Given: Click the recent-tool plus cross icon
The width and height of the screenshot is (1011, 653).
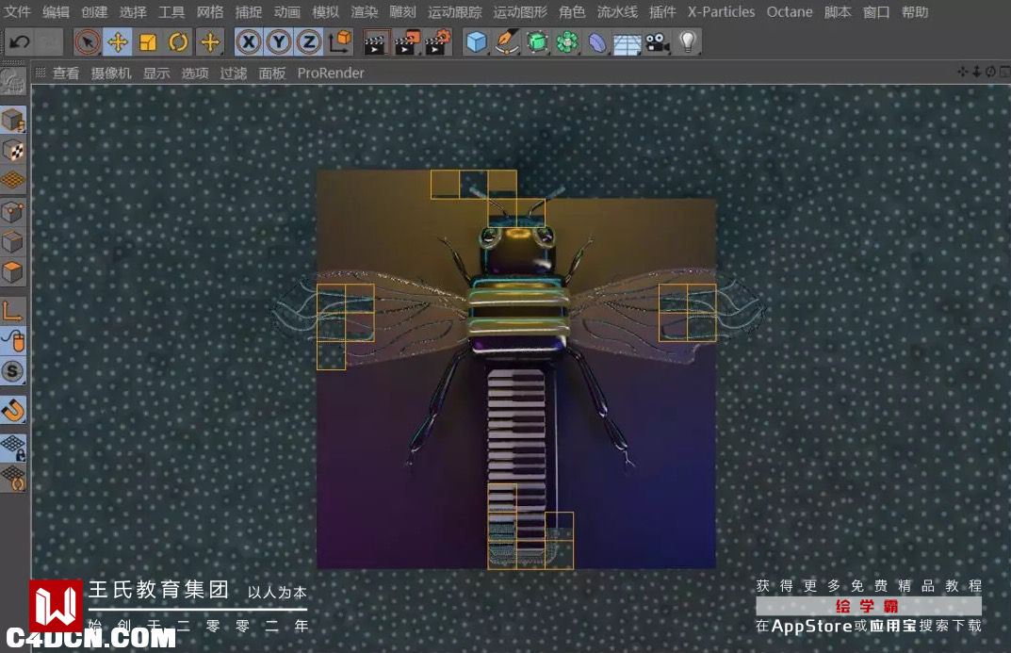Looking at the screenshot, I should [x=209, y=42].
